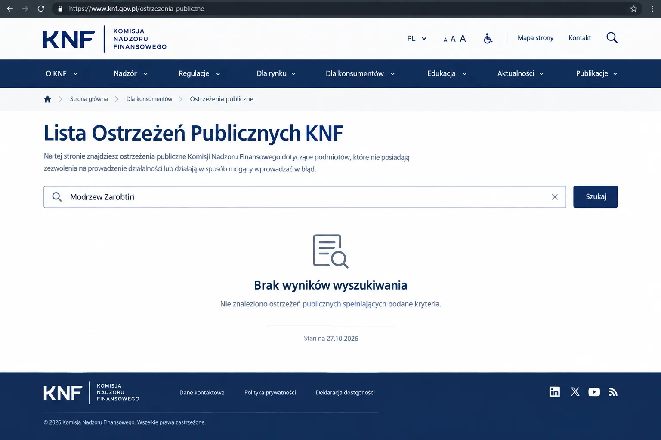Select the smallest font size A
This screenshot has width=661, height=440.
click(445, 40)
